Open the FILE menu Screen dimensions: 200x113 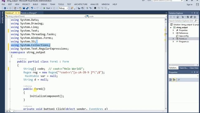coord(3,4)
